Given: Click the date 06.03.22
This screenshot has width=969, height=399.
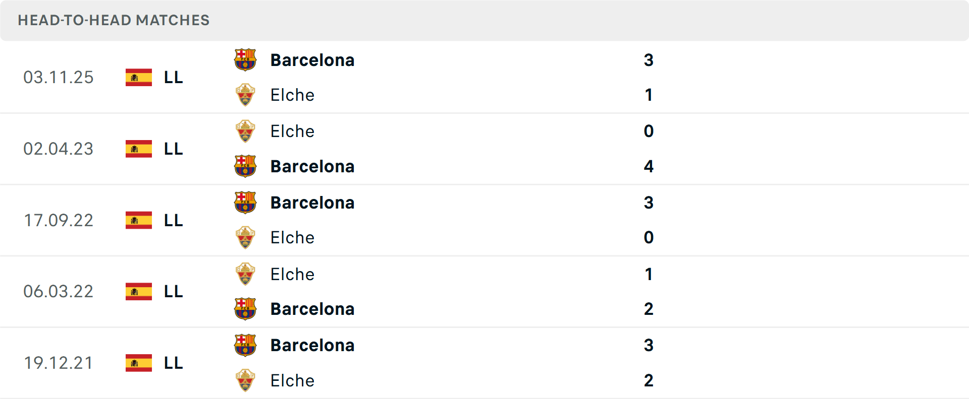Looking at the screenshot, I should (59, 291).
